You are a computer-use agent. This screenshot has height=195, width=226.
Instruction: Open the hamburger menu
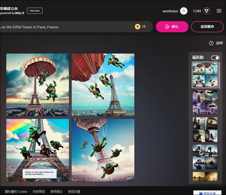coord(219,11)
